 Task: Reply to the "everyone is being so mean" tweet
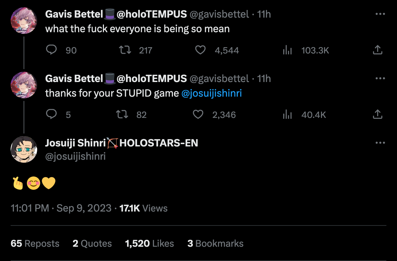[x=51, y=50]
